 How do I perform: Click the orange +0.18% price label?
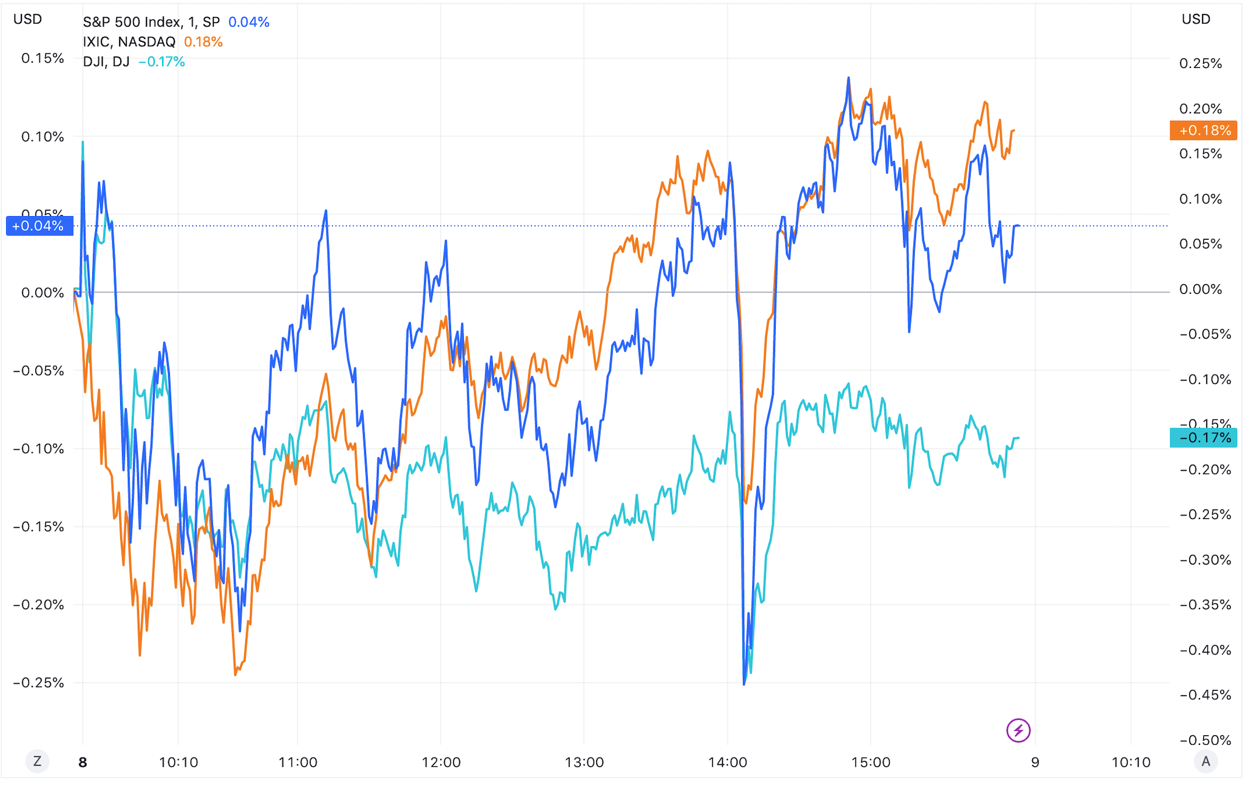[x=1204, y=131]
